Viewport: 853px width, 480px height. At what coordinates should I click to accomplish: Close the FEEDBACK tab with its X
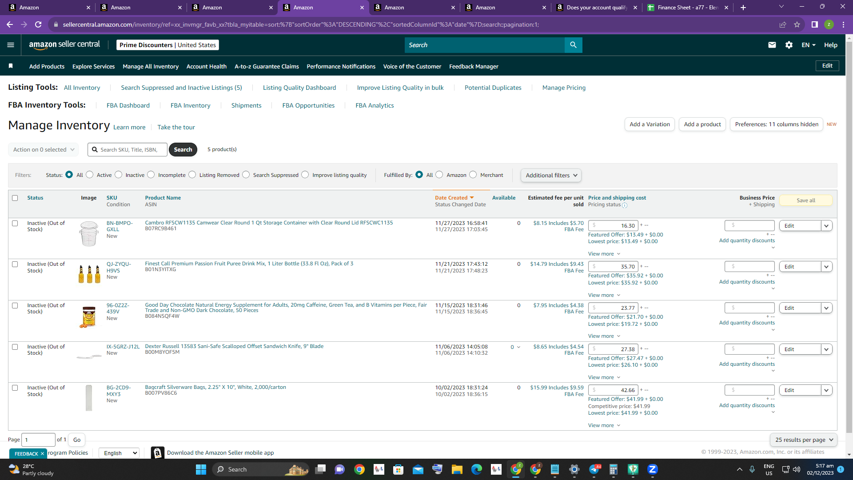(42, 454)
